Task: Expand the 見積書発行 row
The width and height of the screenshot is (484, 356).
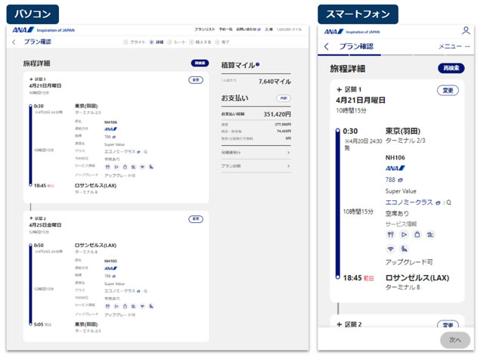Action: click(x=256, y=153)
